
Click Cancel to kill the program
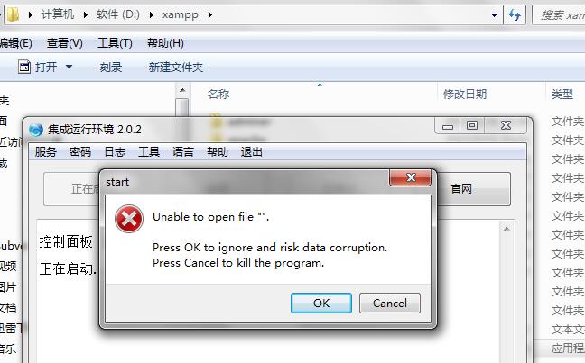point(389,303)
